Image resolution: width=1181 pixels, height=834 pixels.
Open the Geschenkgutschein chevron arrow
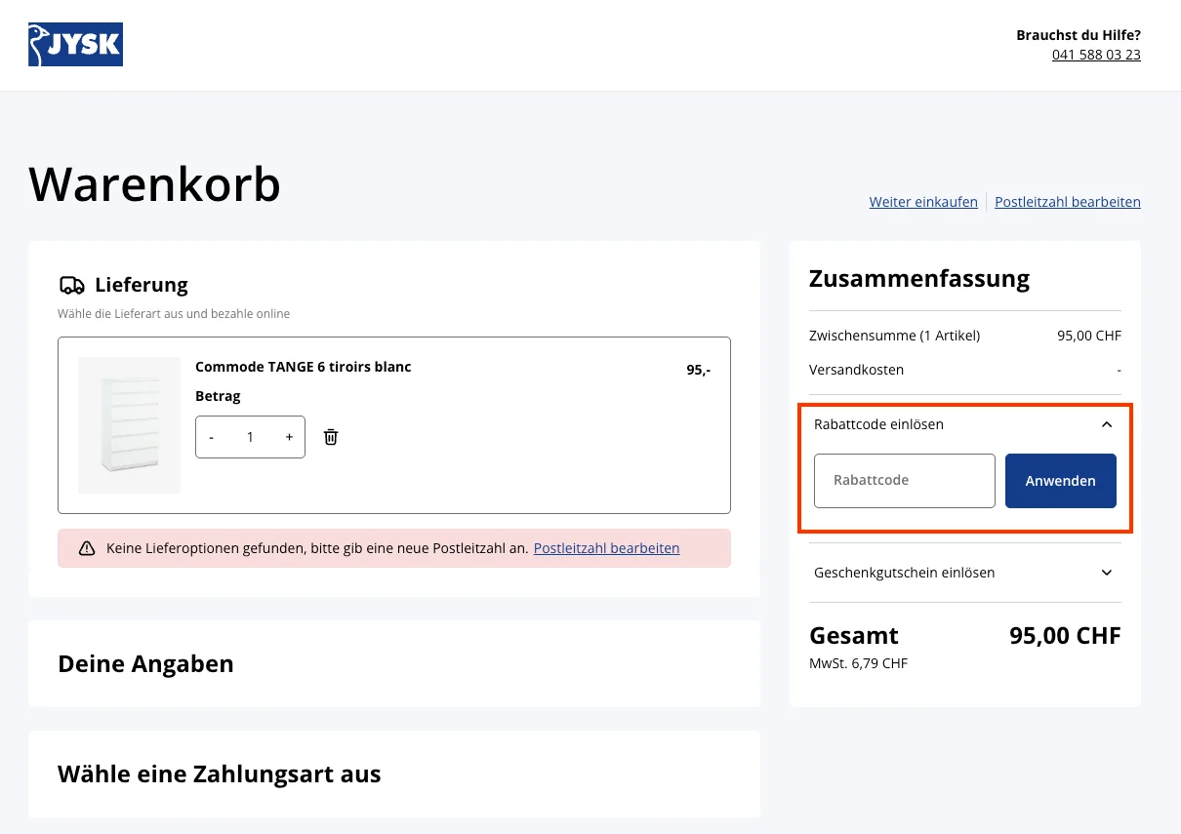click(1106, 573)
